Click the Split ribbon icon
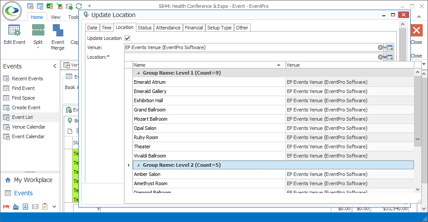Image resolution: width=428 pixels, height=222 pixels. 38,30
